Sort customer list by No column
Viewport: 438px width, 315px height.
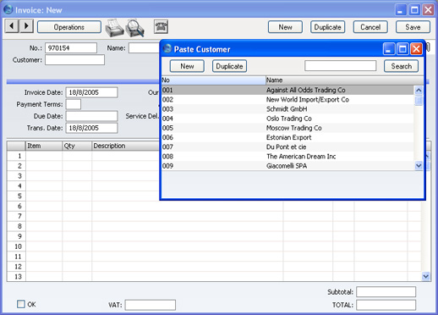[x=213, y=80]
